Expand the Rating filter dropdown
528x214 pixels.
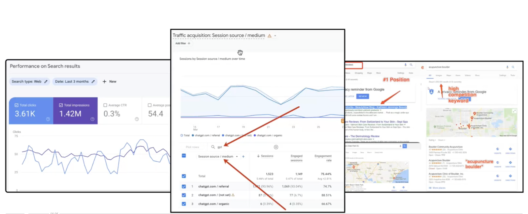tap(432, 140)
